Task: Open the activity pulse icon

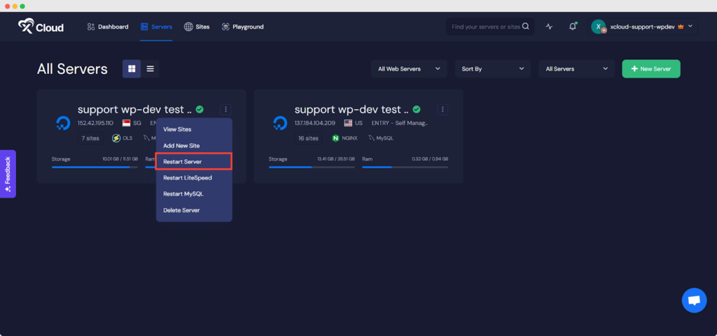Action: [x=550, y=27]
